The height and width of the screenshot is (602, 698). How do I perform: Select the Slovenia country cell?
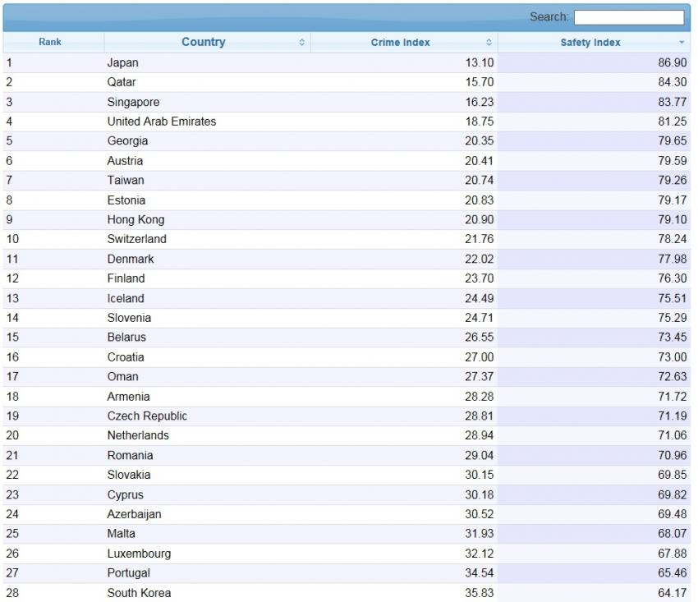[x=208, y=318]
